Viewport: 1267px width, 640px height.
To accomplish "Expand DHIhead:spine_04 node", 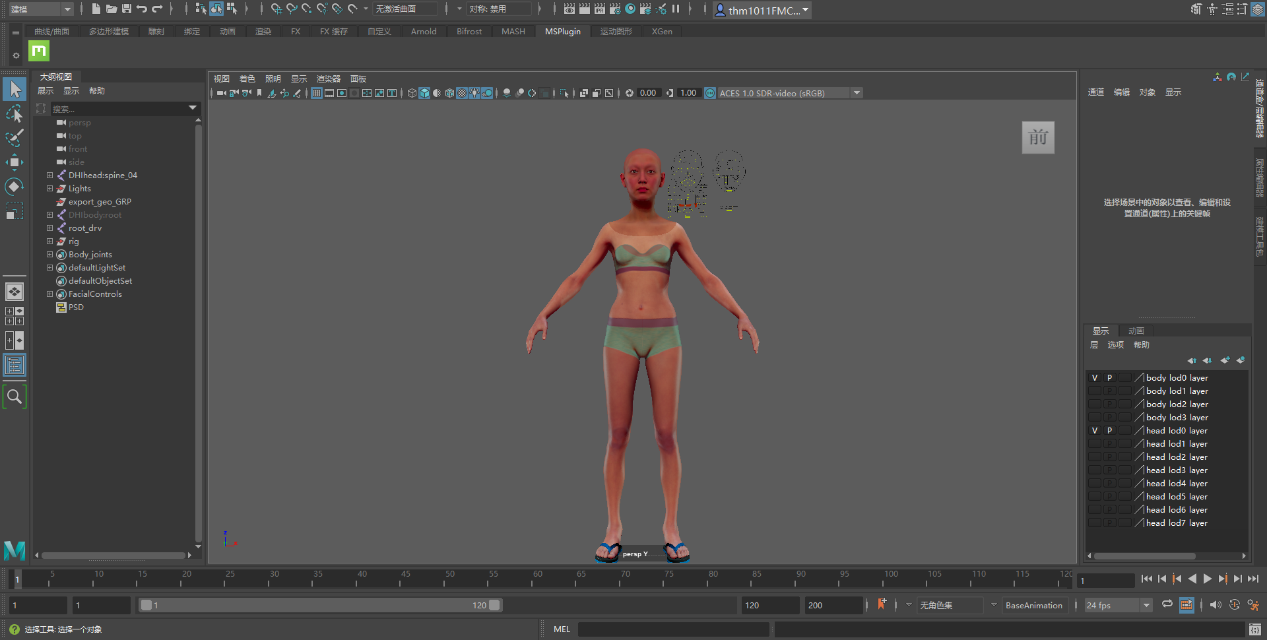I will click(49, 176).
